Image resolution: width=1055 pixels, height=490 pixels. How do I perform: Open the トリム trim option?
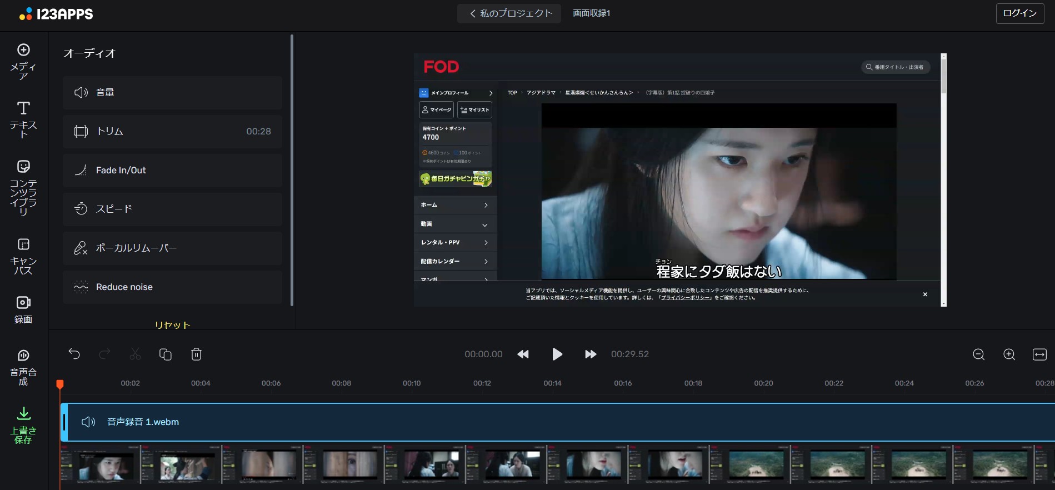point(172,131)
